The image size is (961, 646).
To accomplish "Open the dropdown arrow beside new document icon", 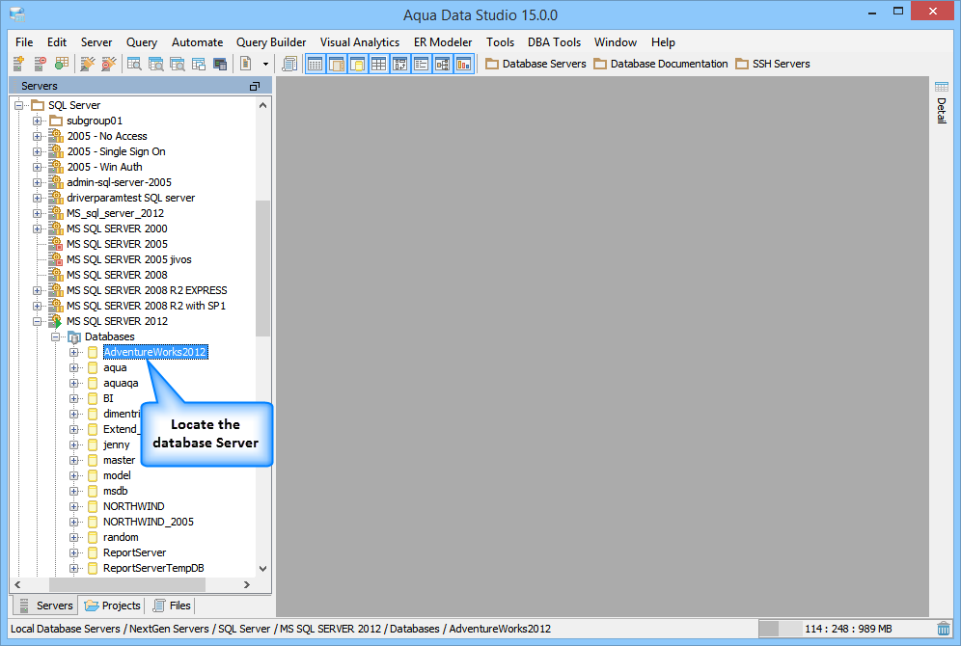I will pos(265,64).
